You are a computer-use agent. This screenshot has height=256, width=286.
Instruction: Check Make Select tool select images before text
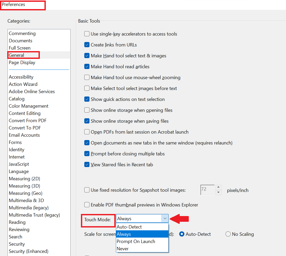coord(87,88)
